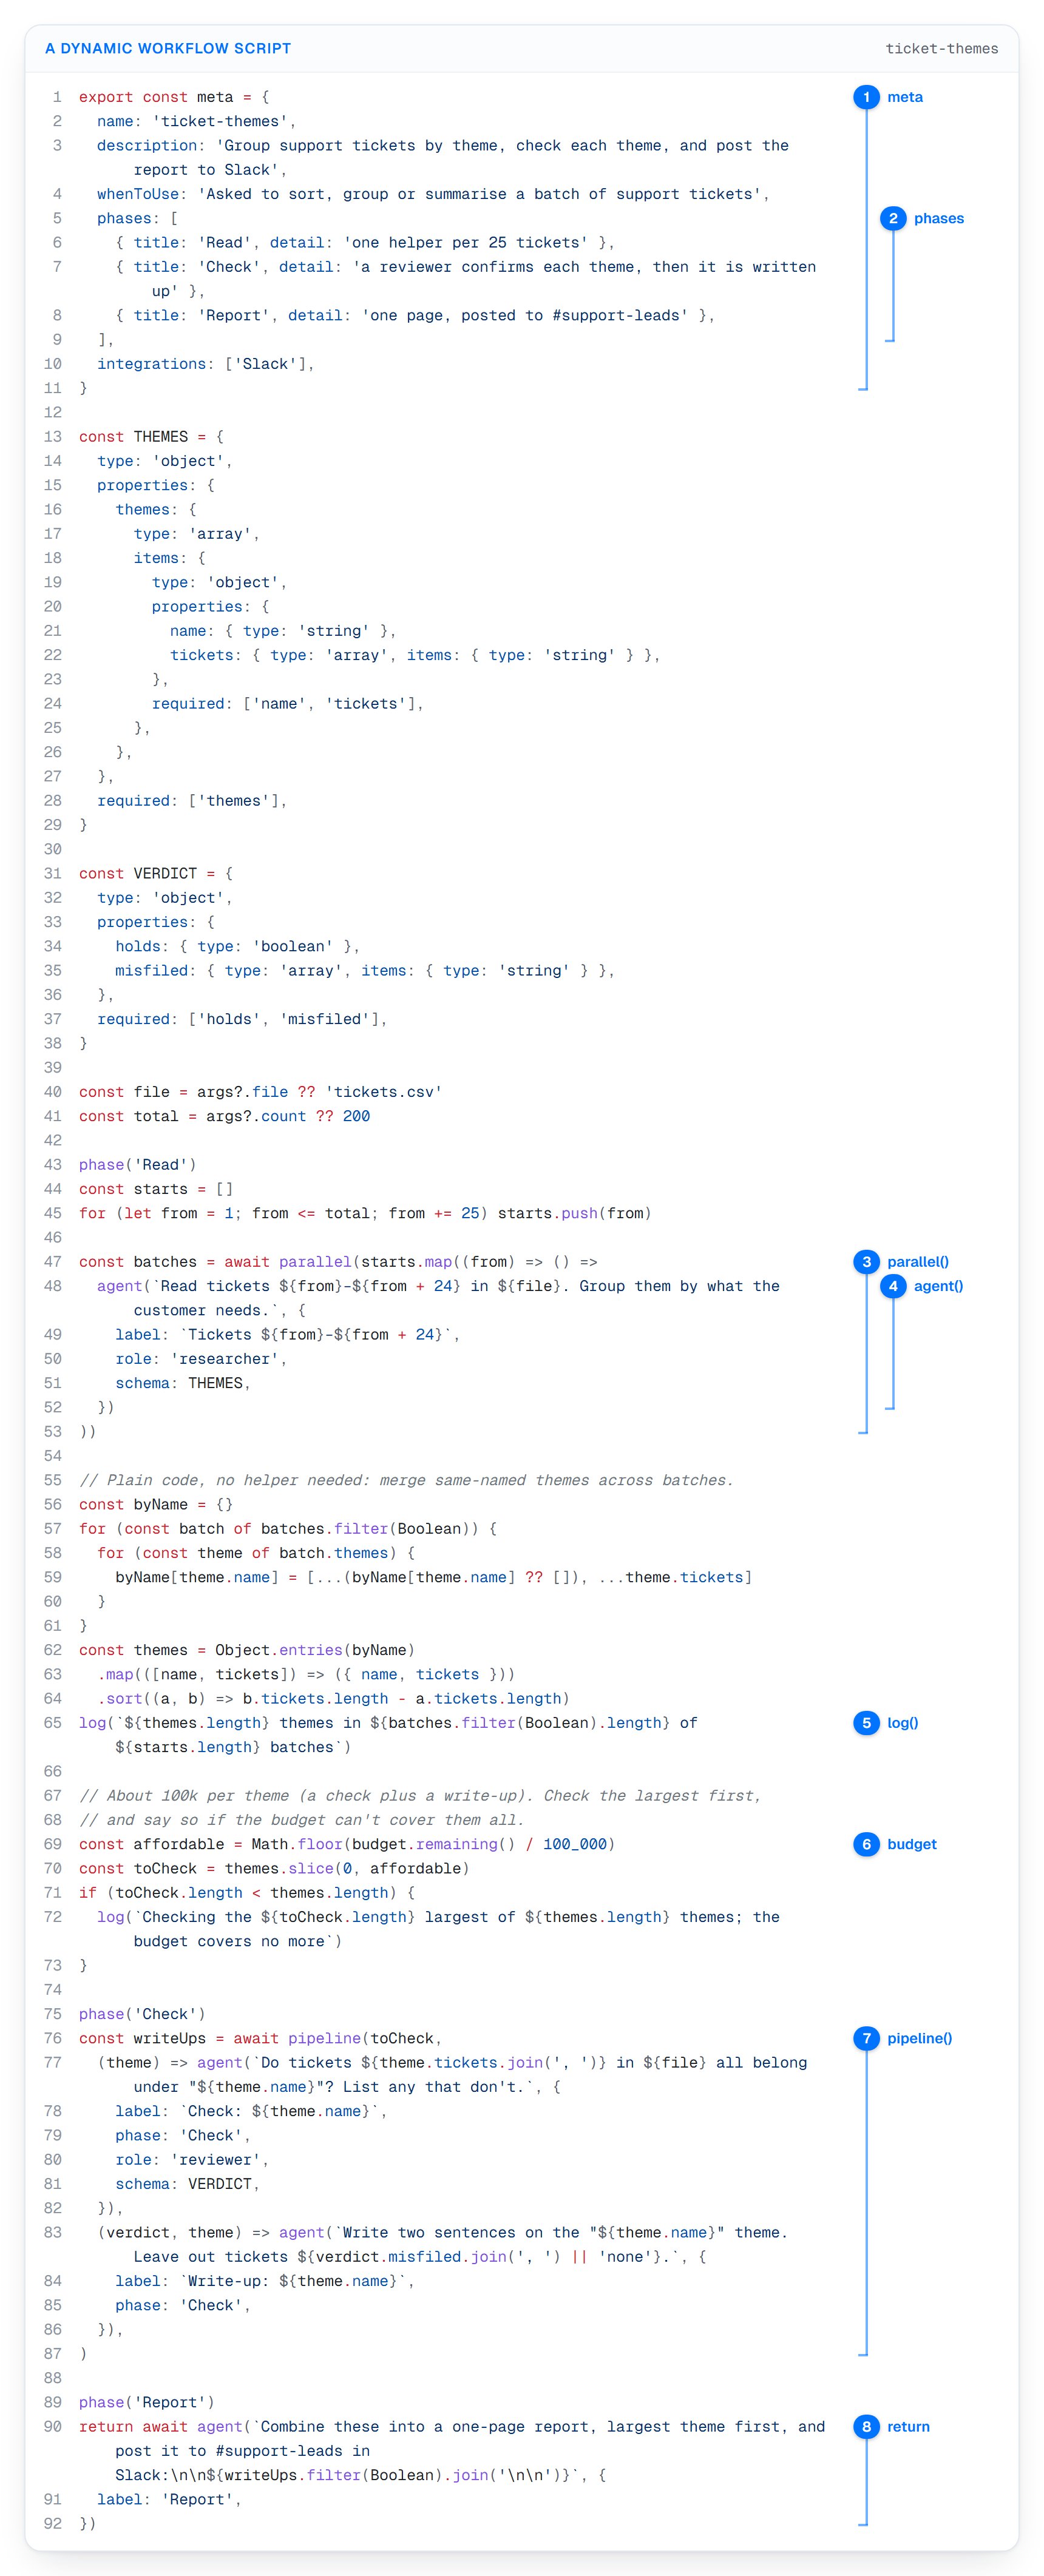Click the 'About 100k per theme' comment
Screen dimensions: 1044x2576
[x=420, y=1796]
